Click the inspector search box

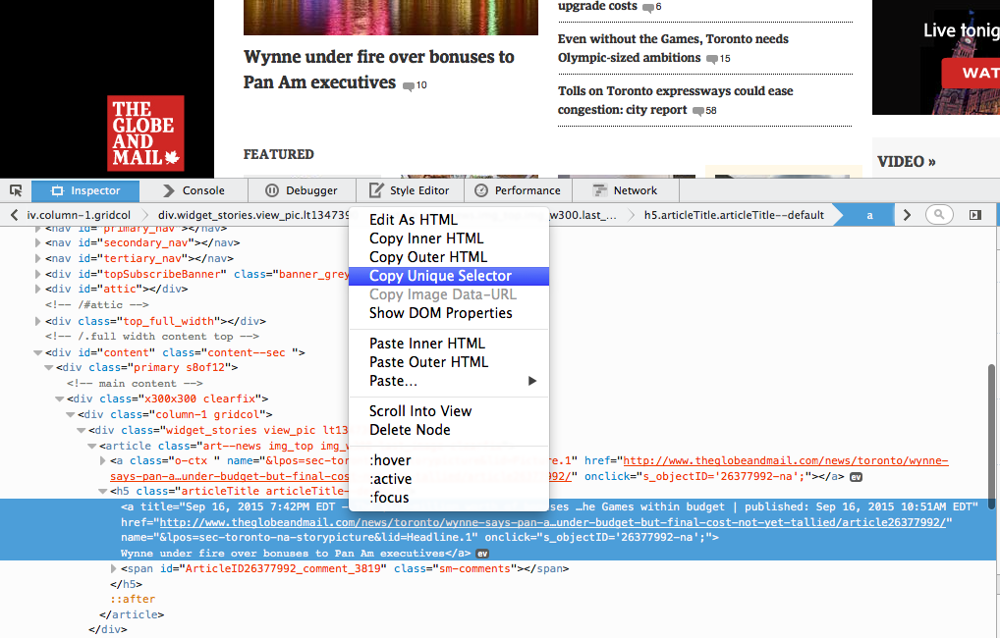pos(939,215)
